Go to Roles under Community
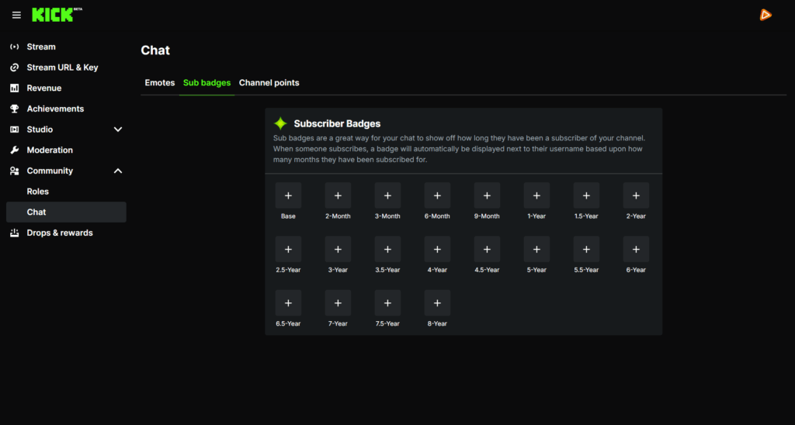 (37, 192)
